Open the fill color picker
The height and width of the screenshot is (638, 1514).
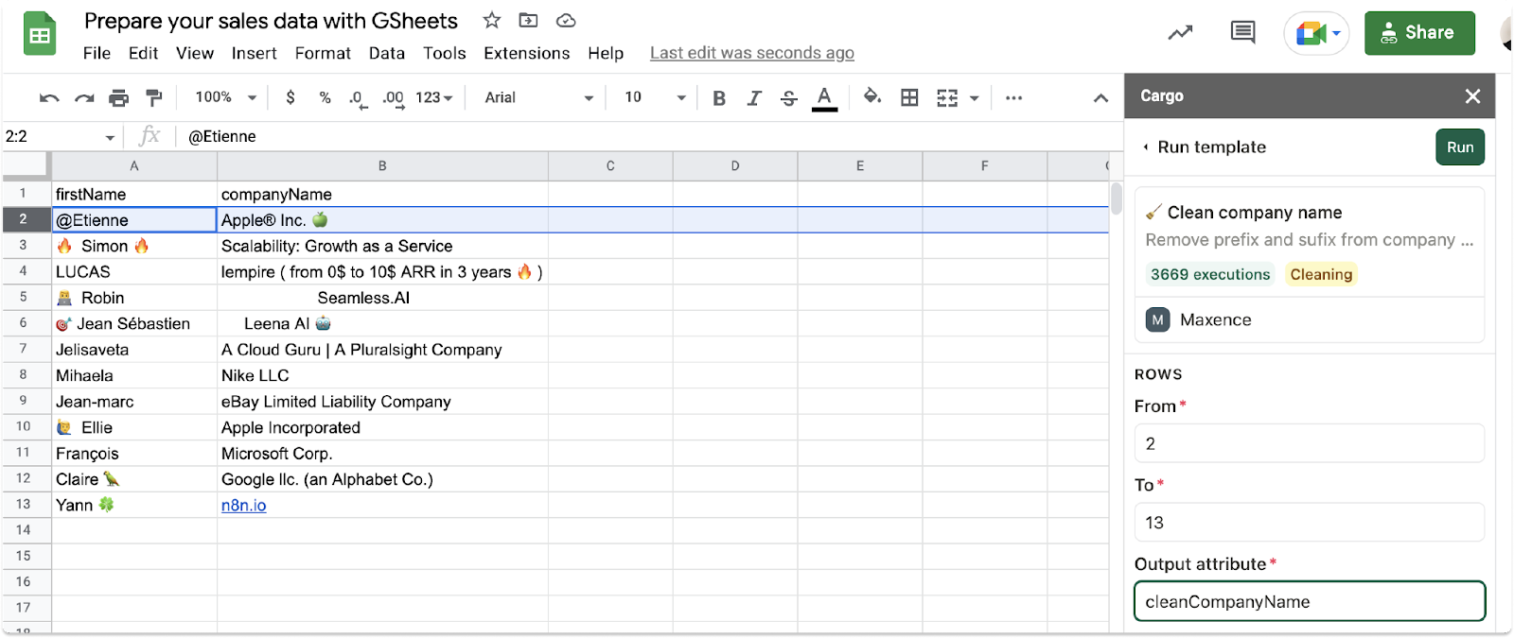(x=872, y=96)
